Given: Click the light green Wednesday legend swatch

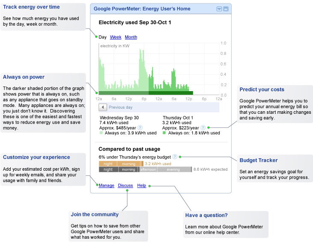Looking at the screenshot, I should [101, 133].
